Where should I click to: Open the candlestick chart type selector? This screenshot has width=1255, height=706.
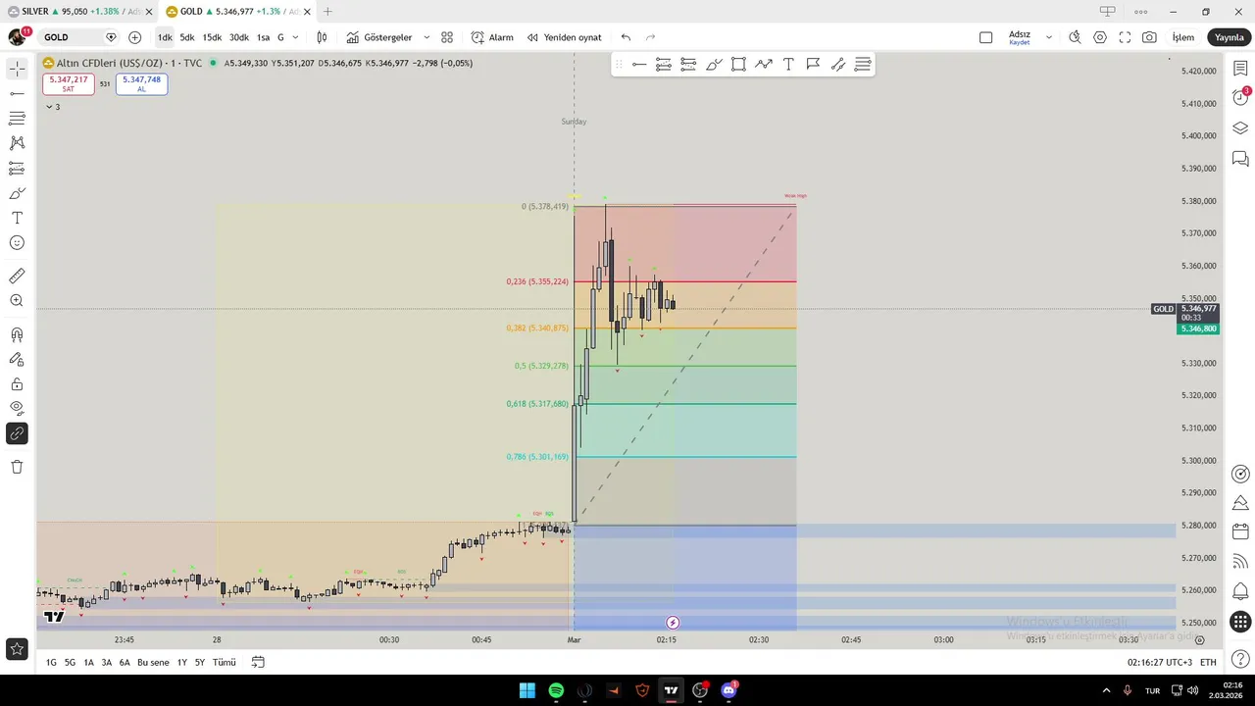tap(322, 37)
